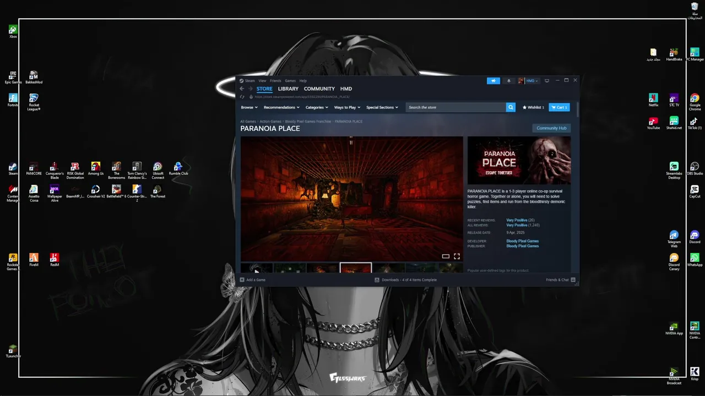Launch the Among Us desktop icon
The height and width of the screenshot is (396, 705).
(x=96, y=168)
